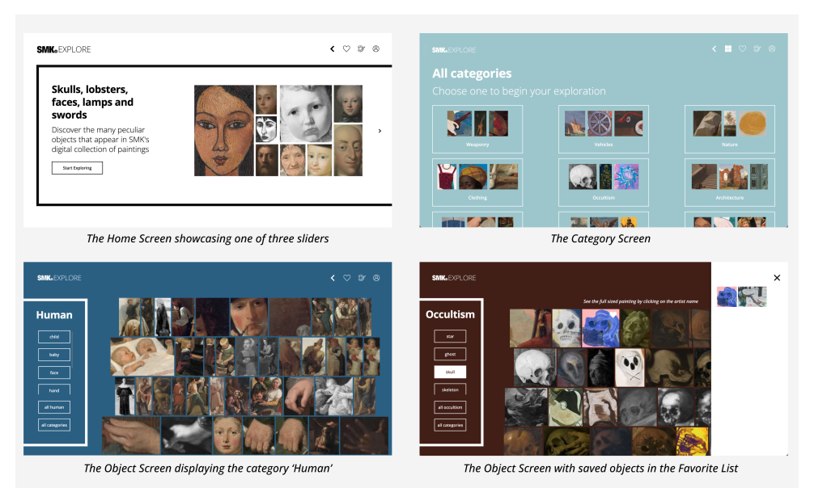Open profile circle icon on Human Object Screen

(x=376, y=278)
